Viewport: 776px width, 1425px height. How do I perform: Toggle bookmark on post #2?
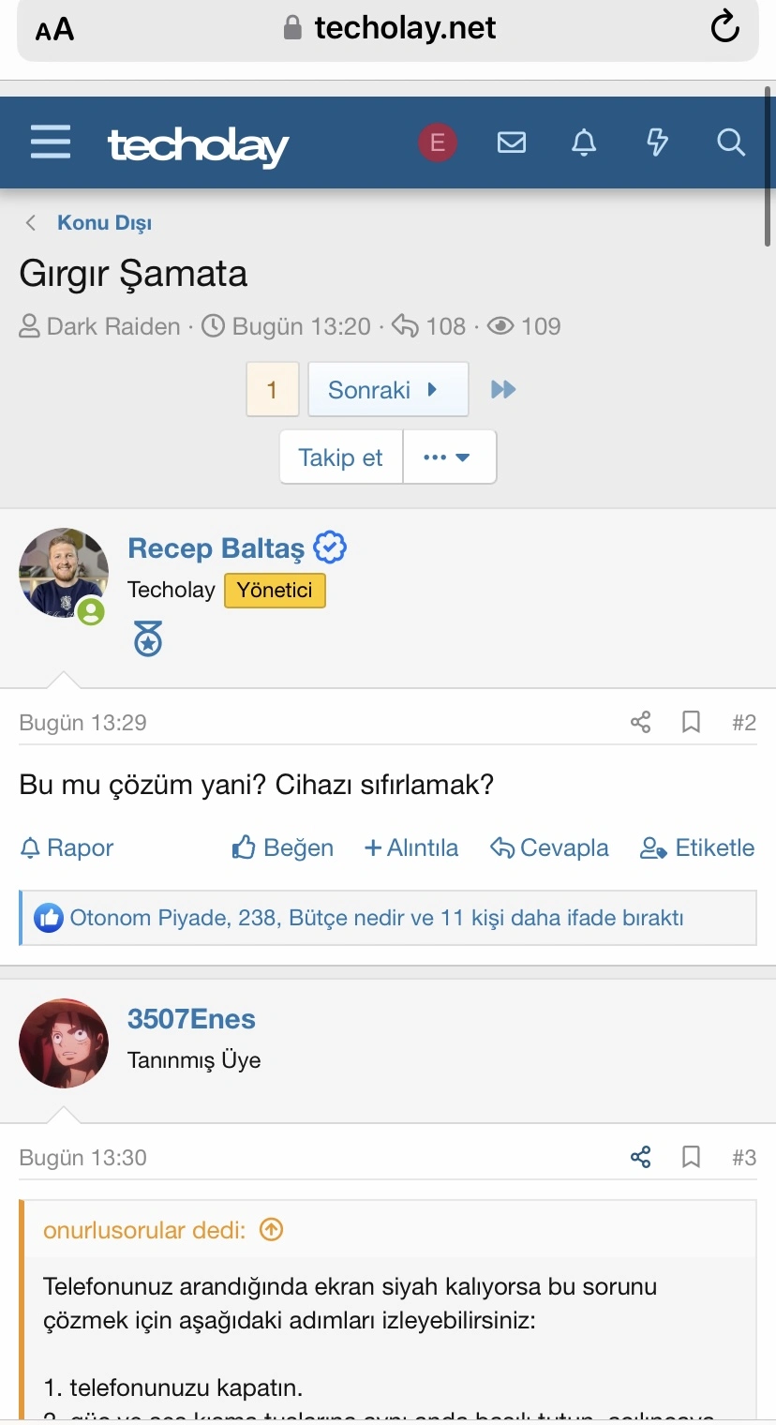(x=691, y=722)
